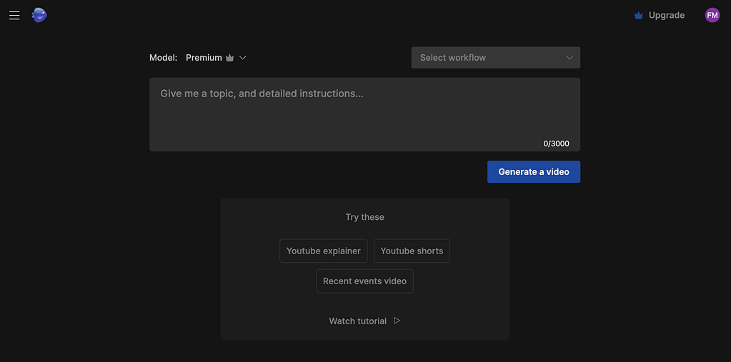Open the Select workflow dropdown
731x362 pixels.
click(495, 58)
